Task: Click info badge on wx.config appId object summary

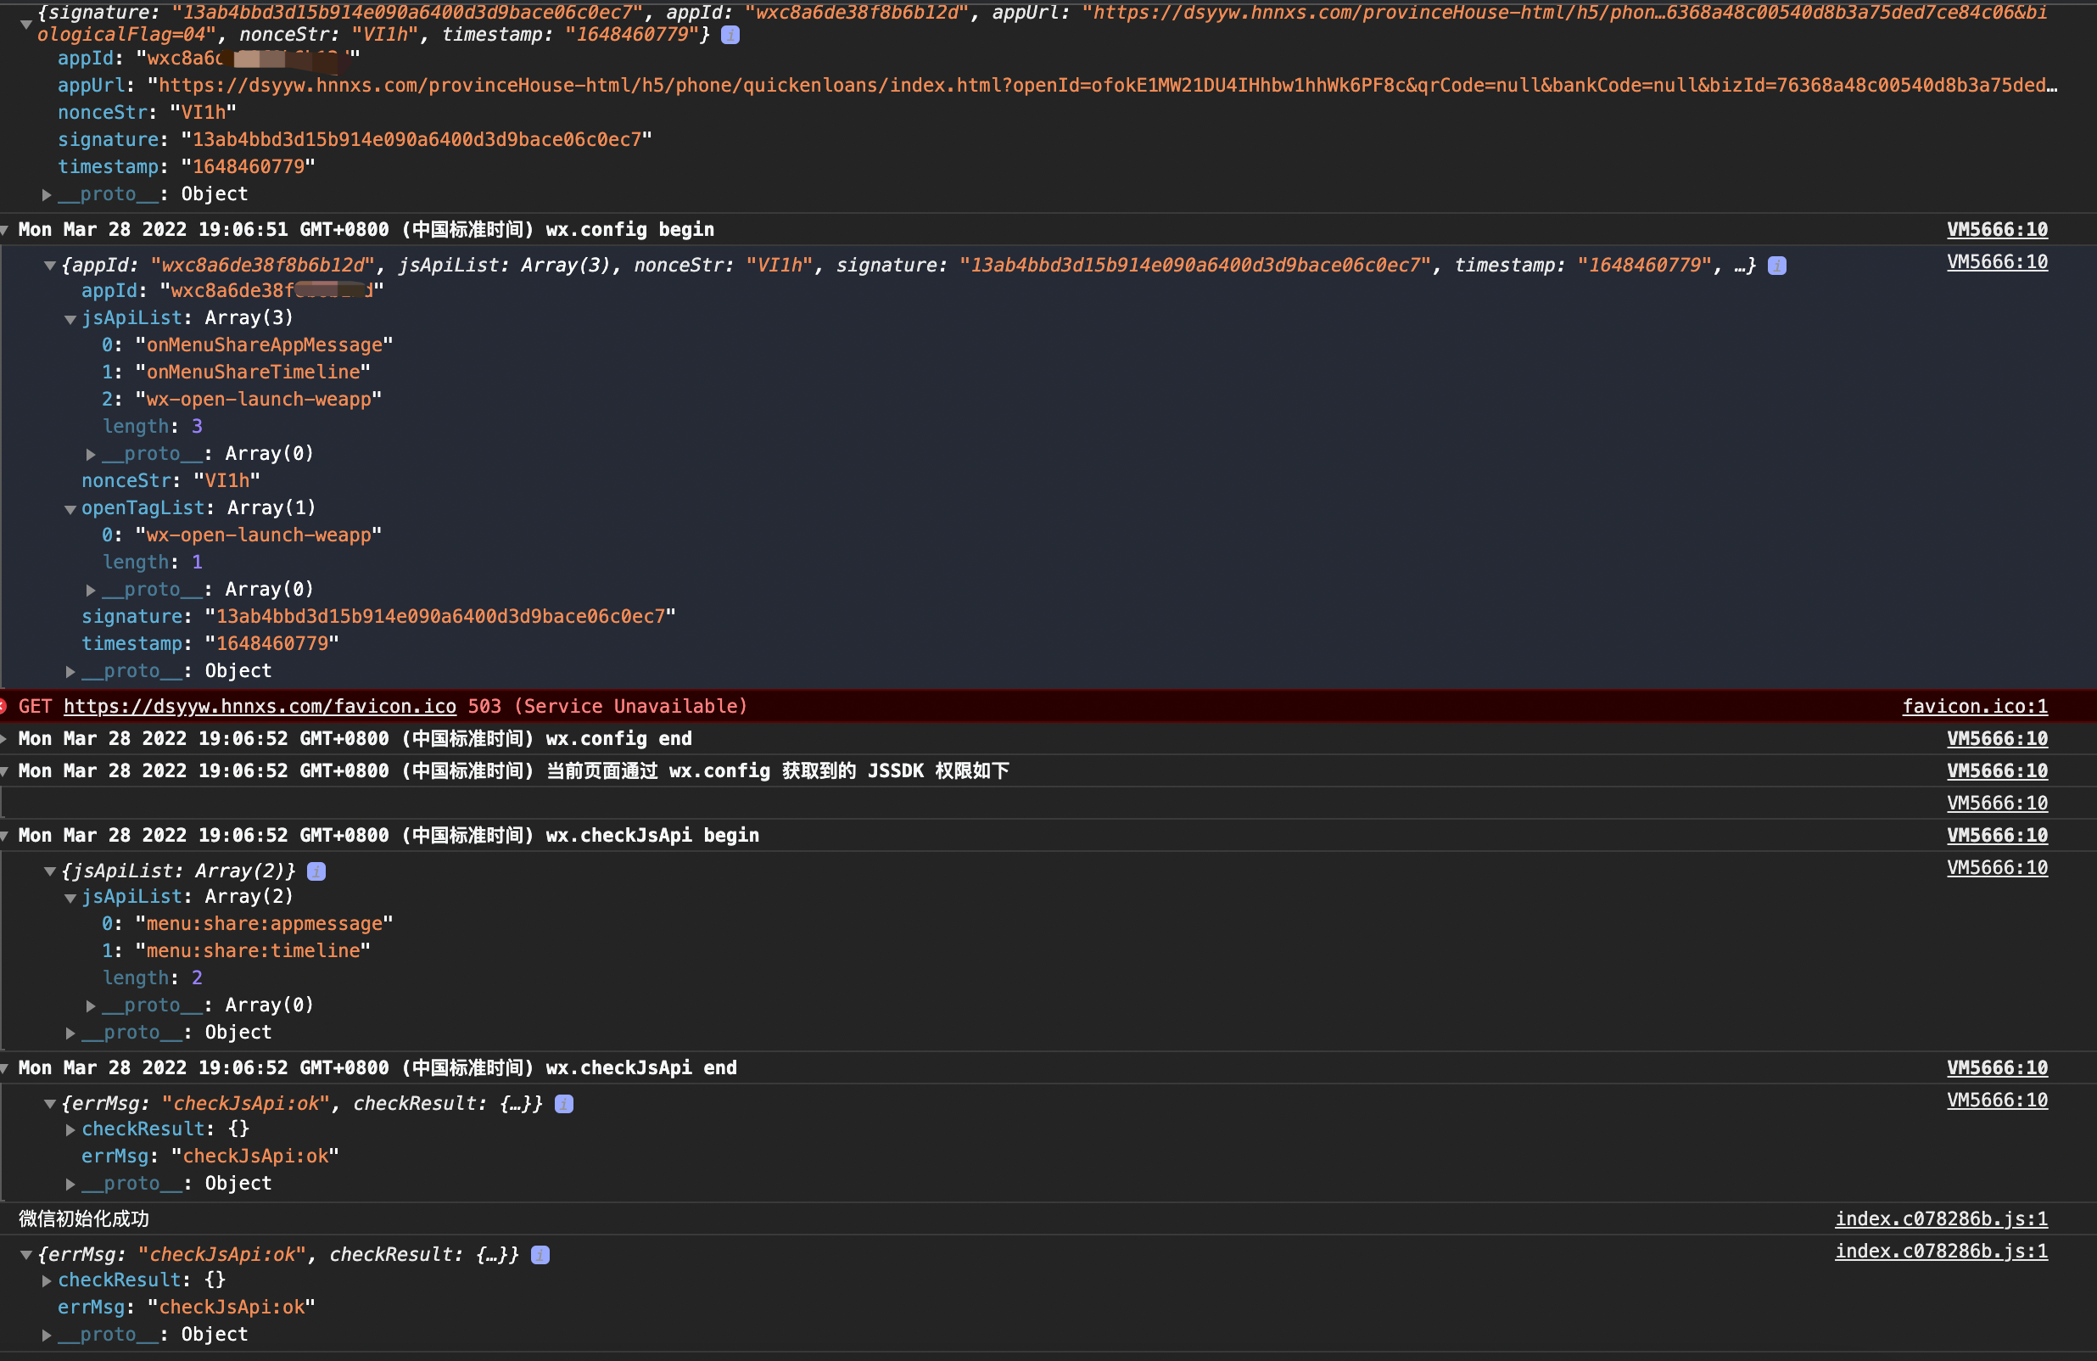Action: tap(1777, 266)
